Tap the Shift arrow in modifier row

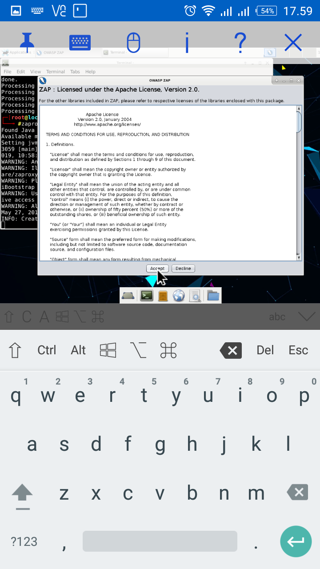point(16,350)
